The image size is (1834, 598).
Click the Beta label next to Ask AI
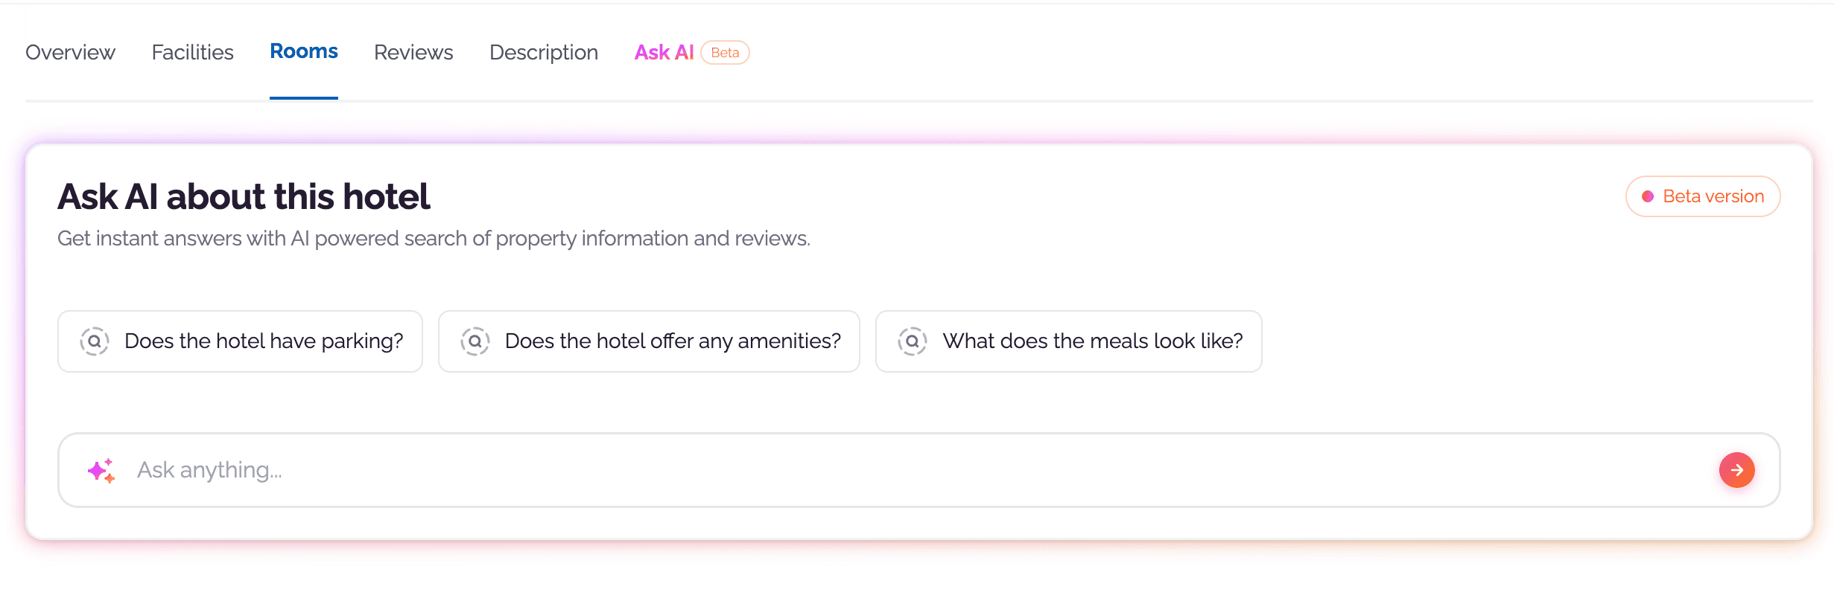point(726,52)
